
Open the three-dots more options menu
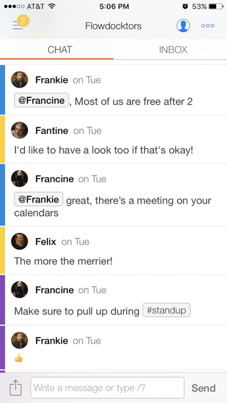pyautogui.click(x=208, y=25)
